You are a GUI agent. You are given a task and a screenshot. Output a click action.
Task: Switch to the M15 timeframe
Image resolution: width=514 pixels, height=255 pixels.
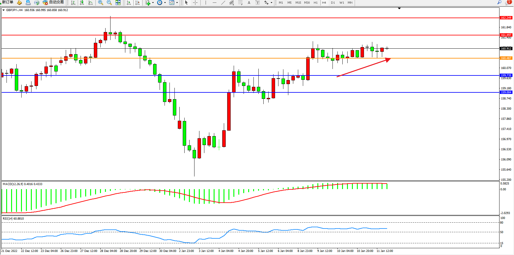(298, 3)
